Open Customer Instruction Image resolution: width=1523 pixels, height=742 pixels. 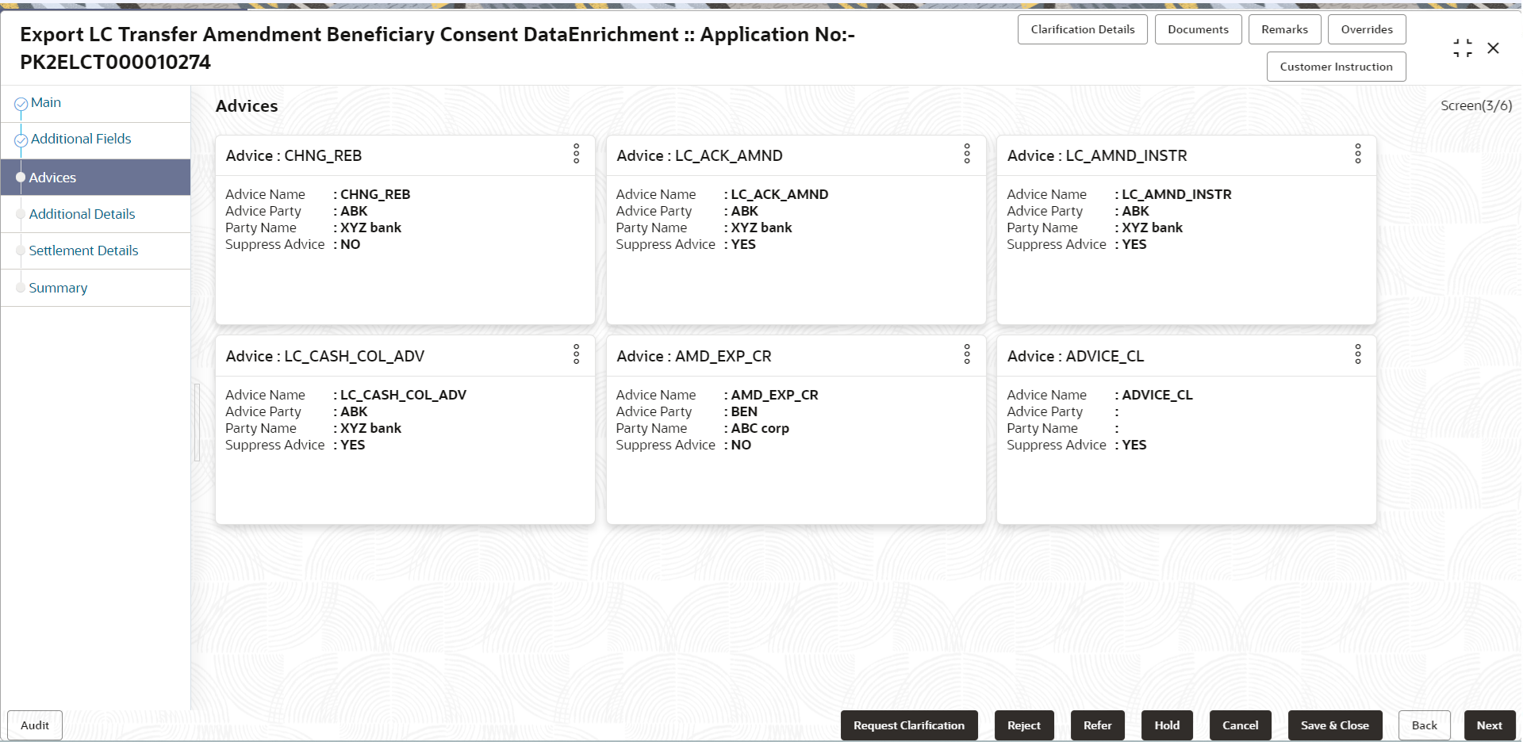[x=1336, y=67]
